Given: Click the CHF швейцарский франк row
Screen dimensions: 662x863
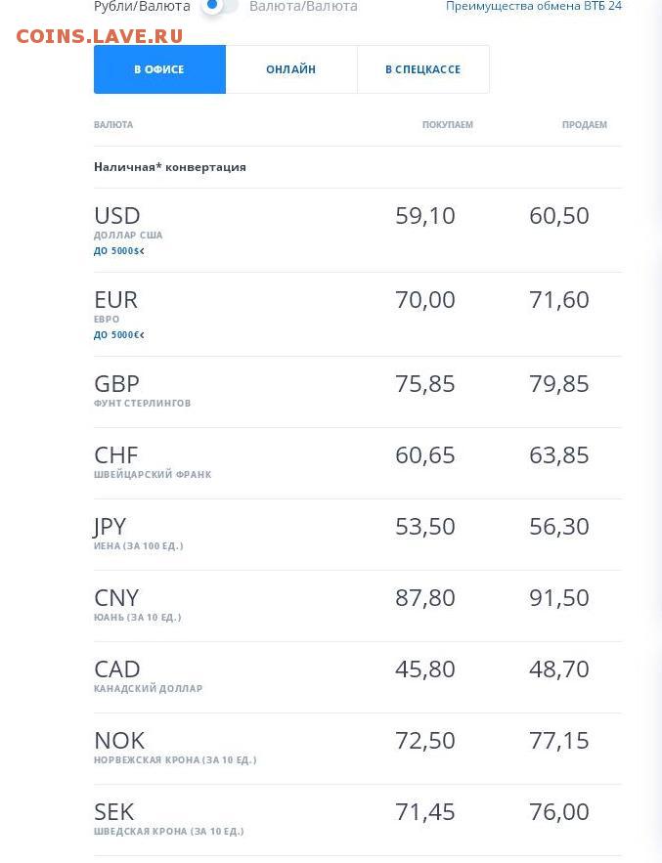Looking at the screenshot, I should [358, 463].
